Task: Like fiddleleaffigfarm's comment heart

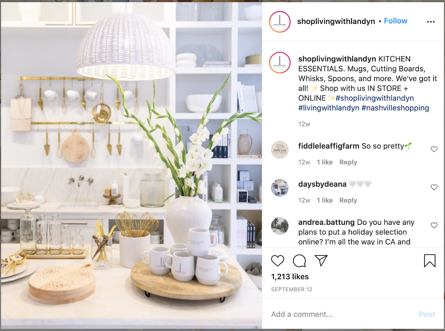Action: pyautogui.click(x=434, y=149)
